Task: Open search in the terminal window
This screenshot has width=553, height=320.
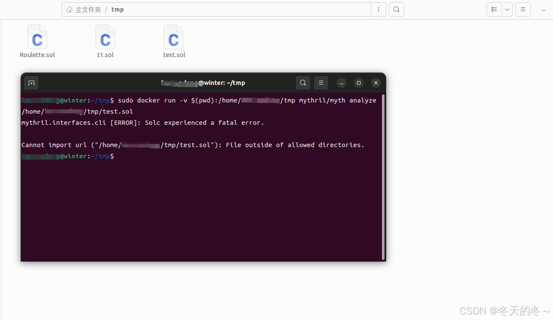Action: [303, 83]
